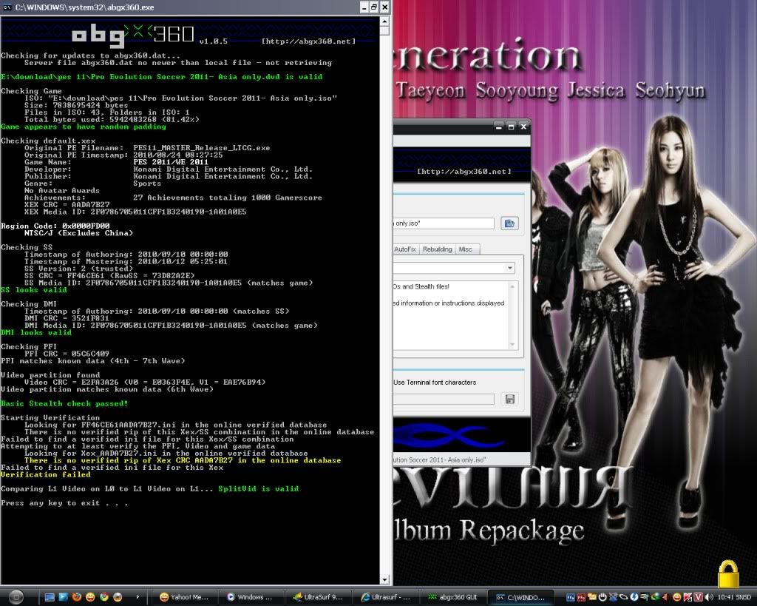Click the 'SplitVid is valid' text
757x606 pixels.
258,488
